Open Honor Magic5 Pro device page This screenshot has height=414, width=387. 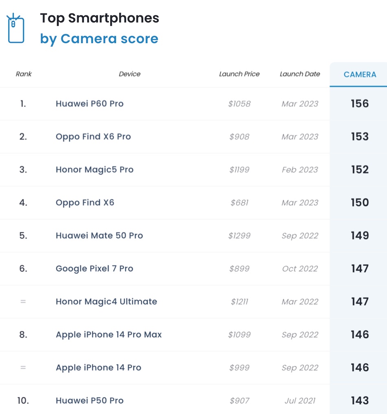(x=95, y=170)
